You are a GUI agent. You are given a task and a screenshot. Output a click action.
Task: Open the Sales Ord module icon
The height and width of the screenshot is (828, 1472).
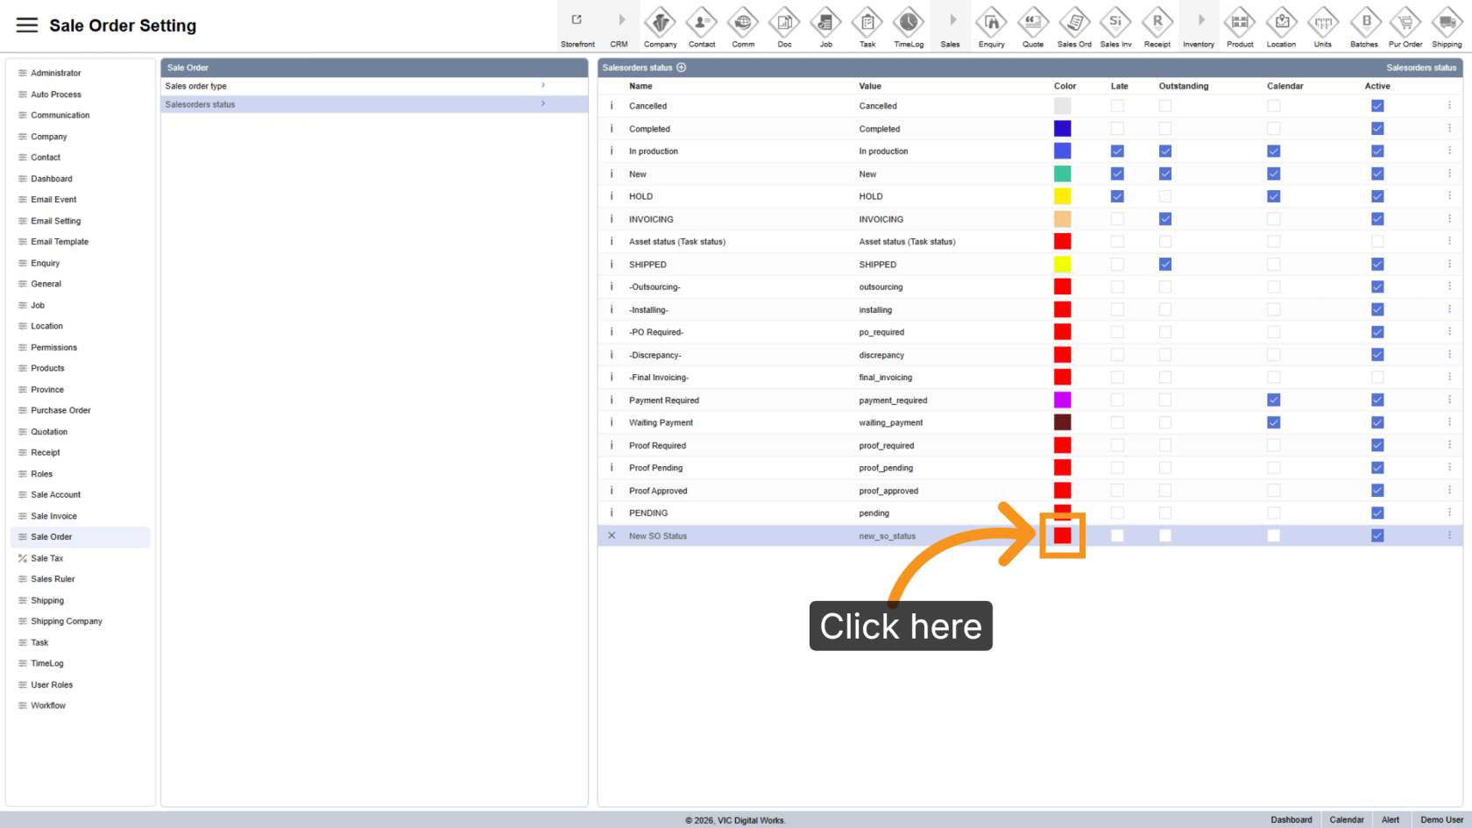pos(1074,26)
